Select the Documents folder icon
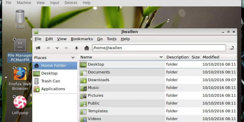Viewport: 244px width, 122px height. [x=83, y=72]
